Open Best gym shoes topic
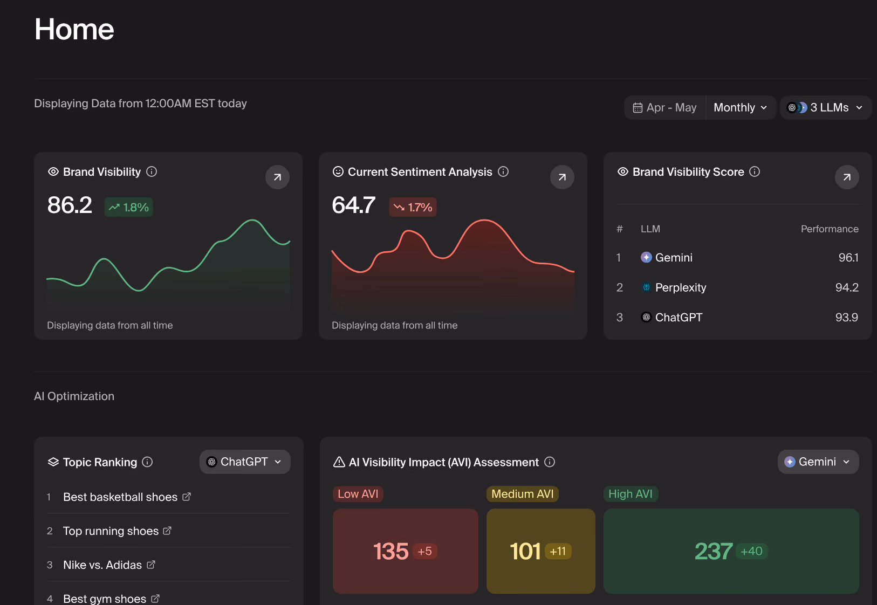The height and width of the screenshot is (605, 877). (105, 599)
